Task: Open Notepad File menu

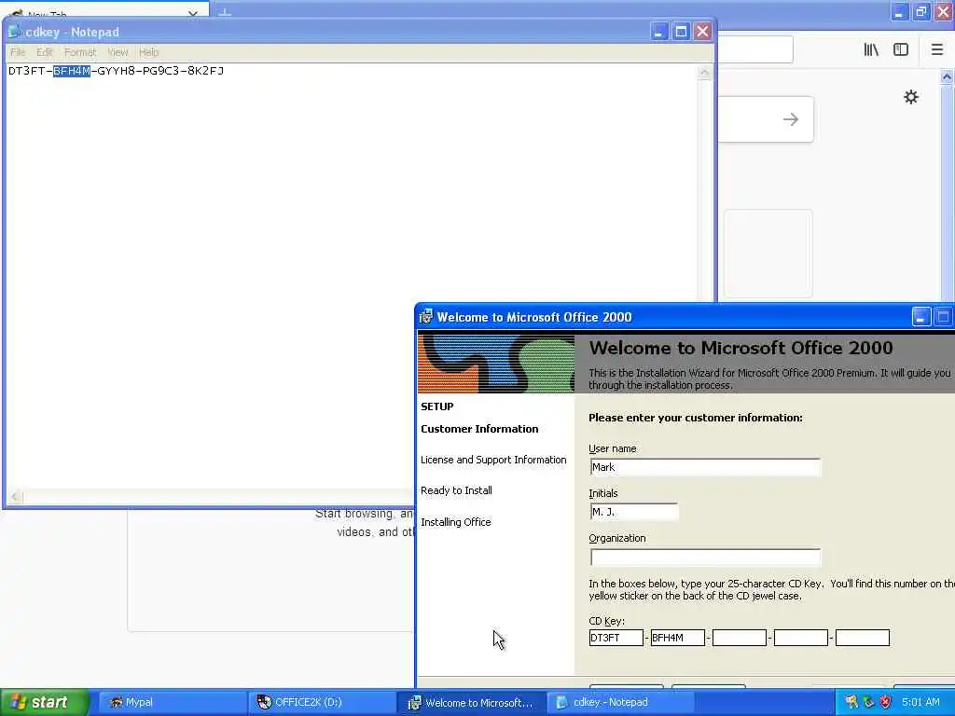Action: point(18,52)
